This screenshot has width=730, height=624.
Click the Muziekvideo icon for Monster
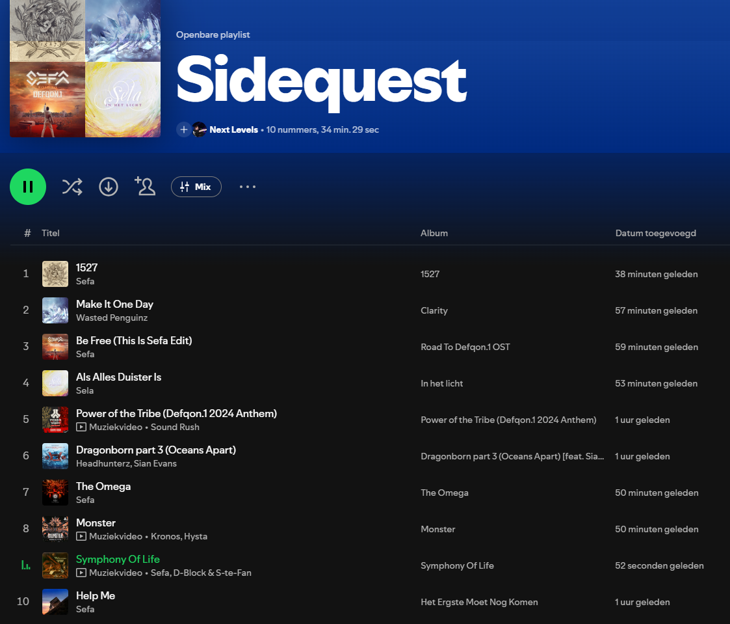(x=81, y=536)
